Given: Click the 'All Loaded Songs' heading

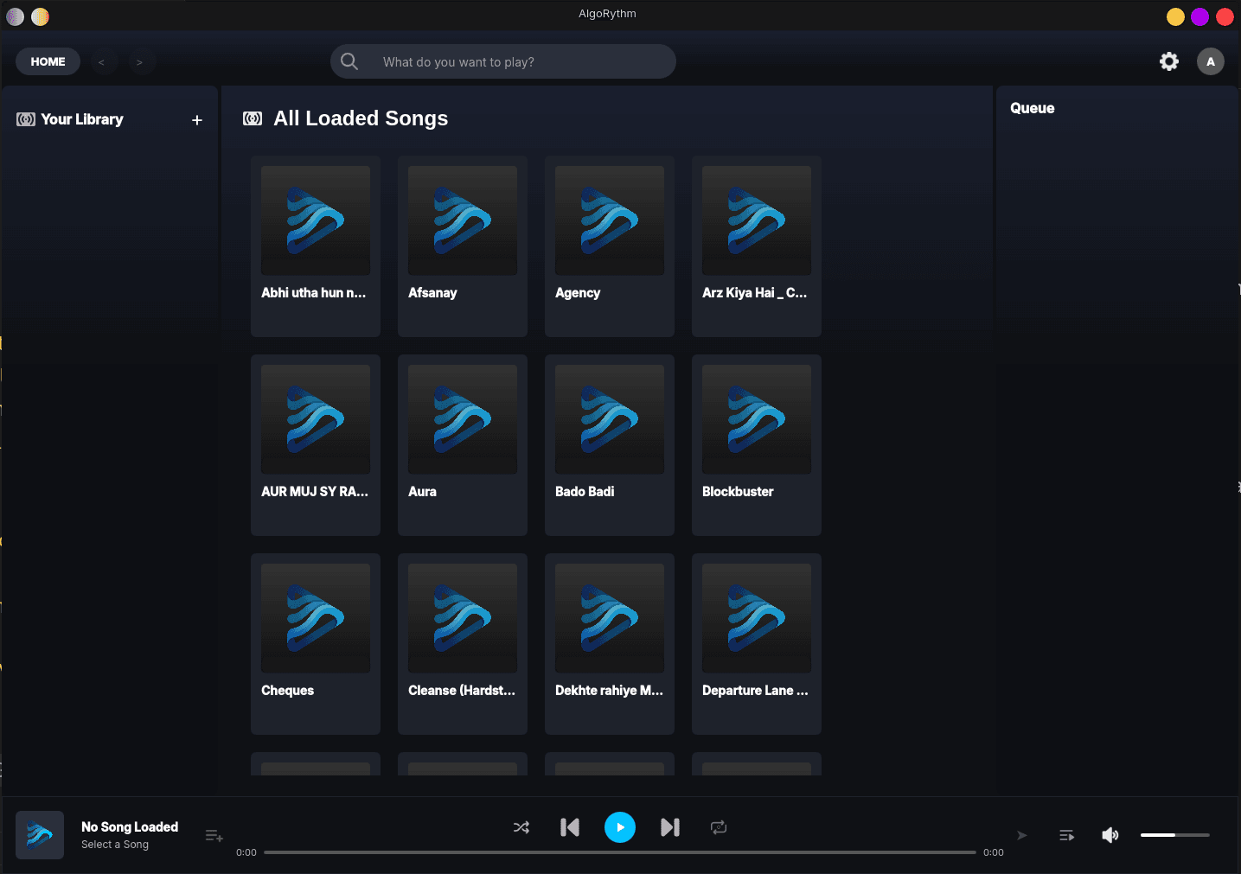Looking at the screenshot, I should [x=361, y=118].
